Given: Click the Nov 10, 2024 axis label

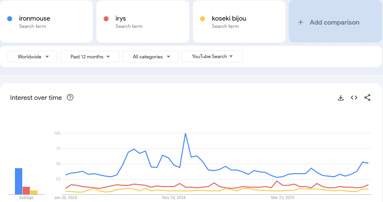Looking at the screenshot, I should pyautogui.click(x=174, y=198).
